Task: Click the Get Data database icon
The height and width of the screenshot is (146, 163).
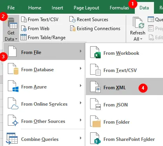Action: 13,23
